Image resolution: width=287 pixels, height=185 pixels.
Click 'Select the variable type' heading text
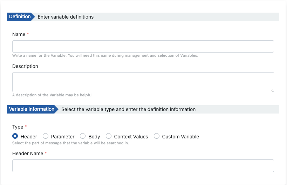[128, 109]
